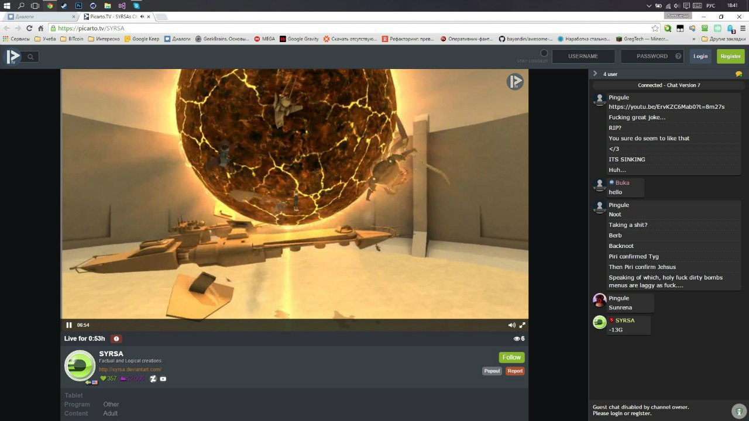
Task: Enter fullscreen mode on the video player
Action: pos(523,325)
